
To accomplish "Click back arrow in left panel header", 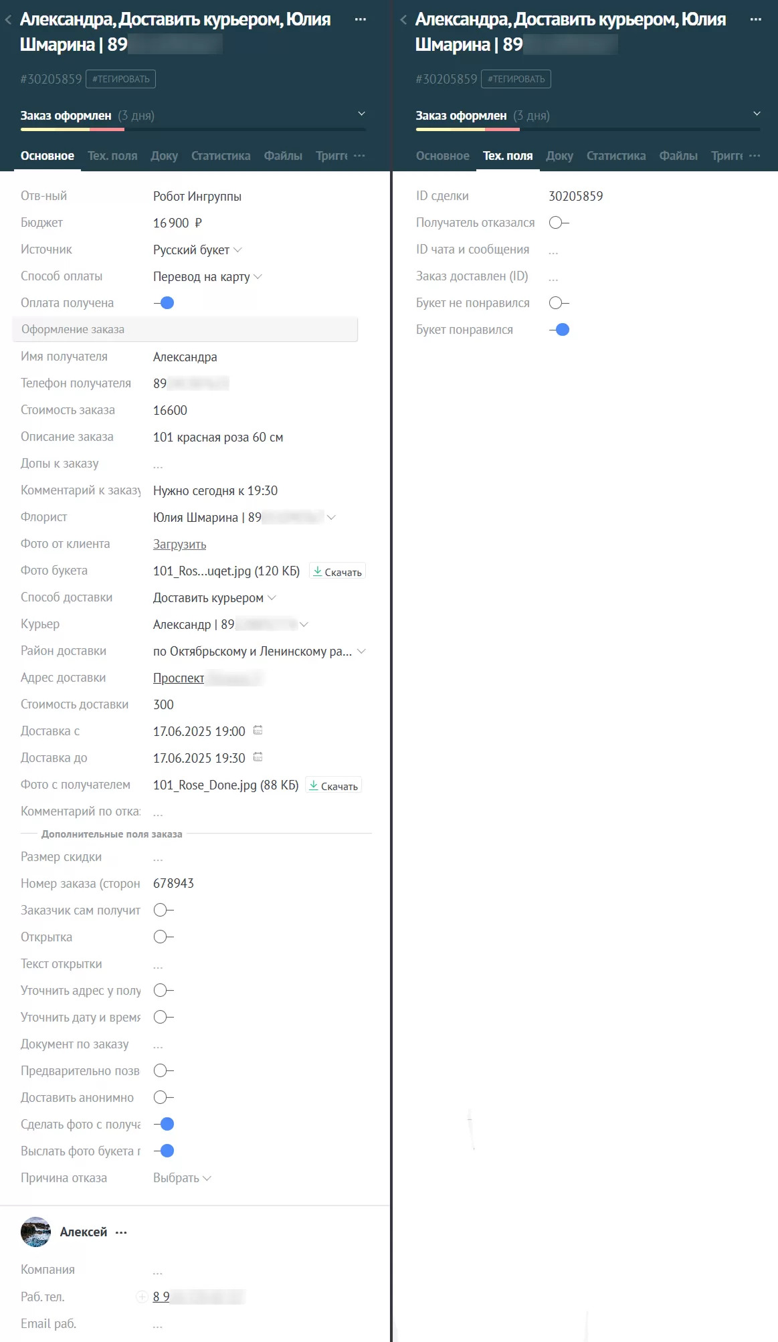I will pos(8,20).
